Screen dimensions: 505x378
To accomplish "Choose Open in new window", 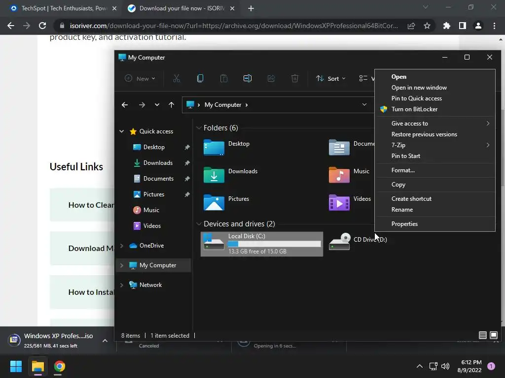I will pyautogui.click(x=435, y=88).
